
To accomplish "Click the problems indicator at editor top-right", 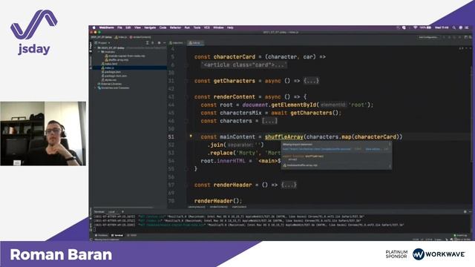I will [x=461, y=48].
